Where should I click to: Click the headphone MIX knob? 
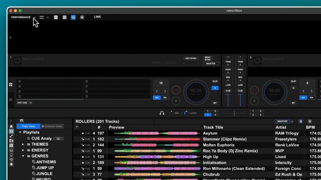[x=172, y=113]
